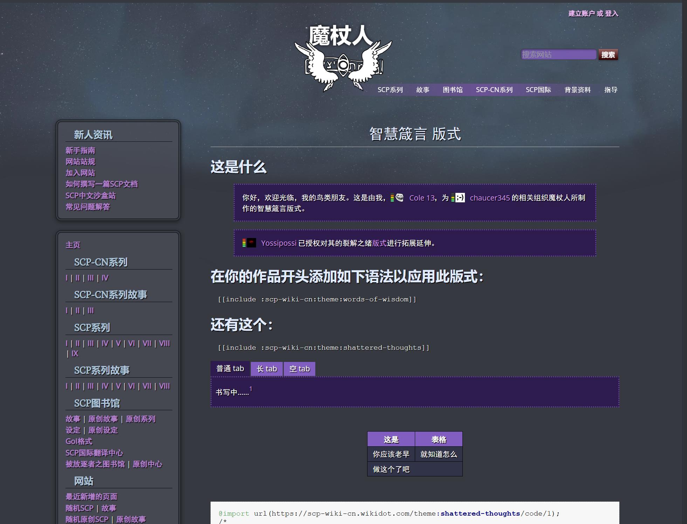Open the 指导 navigation menu

coord(611,90)
